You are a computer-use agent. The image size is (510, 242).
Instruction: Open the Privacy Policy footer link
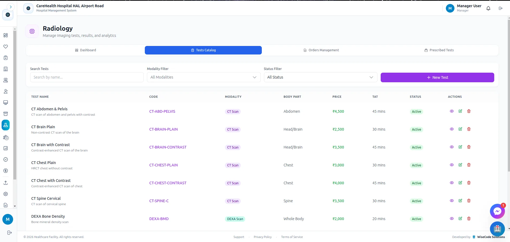263,237
